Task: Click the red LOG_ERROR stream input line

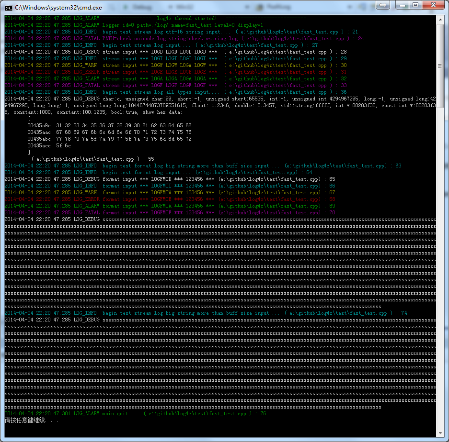Action: [x=177, y=72]
